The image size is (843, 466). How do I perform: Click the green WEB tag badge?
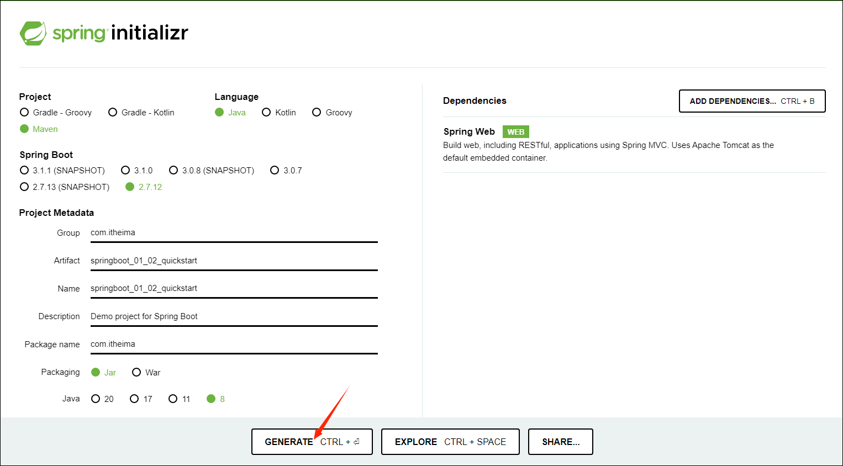[515, 132]
